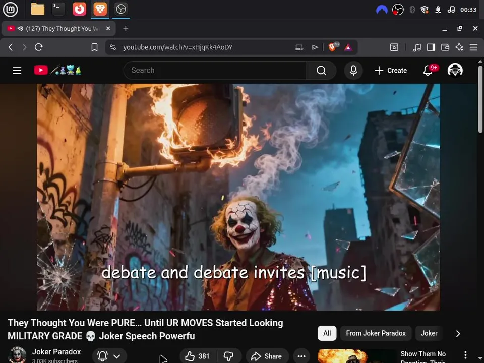
Task: Open the blue VPN tray icon
Action: pos(382,10)
